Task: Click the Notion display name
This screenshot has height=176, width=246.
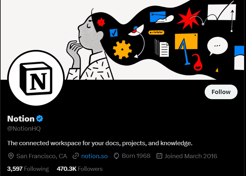Action: [x=21, y=119]
